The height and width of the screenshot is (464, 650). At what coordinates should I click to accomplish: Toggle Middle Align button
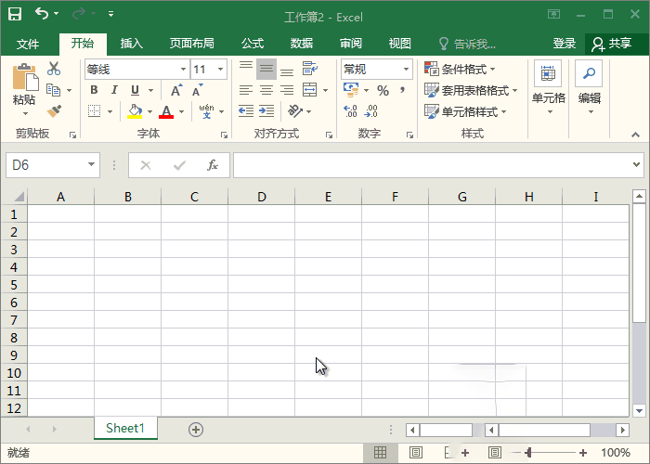[266, 69]
